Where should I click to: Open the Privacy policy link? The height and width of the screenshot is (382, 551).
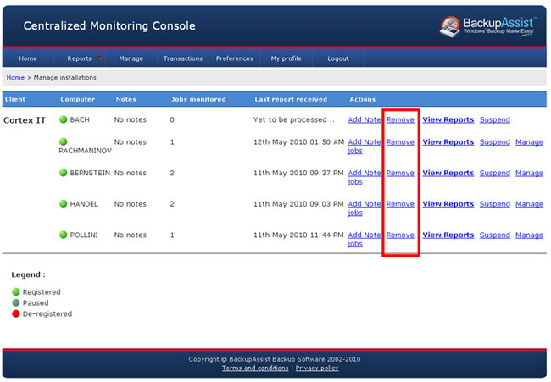(317, 368)
